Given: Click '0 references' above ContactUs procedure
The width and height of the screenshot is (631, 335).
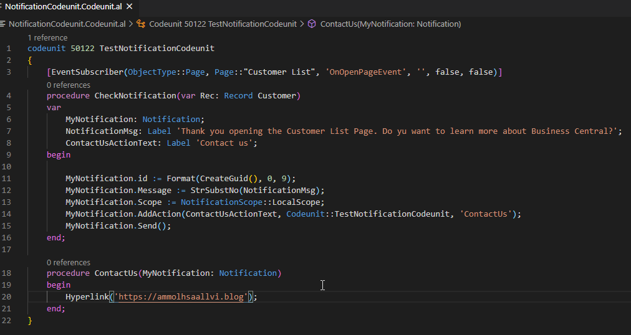Looking at the screenshot, I should [68, 262].
